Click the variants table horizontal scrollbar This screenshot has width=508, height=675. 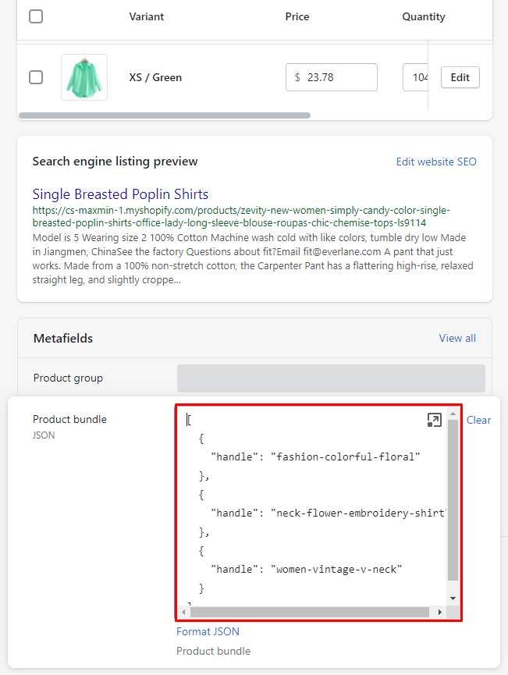click(x=164, y=115)
